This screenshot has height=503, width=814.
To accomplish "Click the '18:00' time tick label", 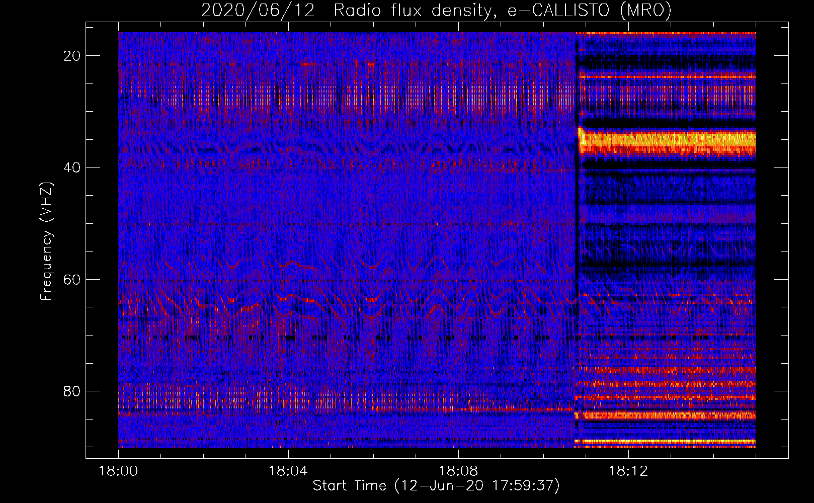I will pos(118,471).
